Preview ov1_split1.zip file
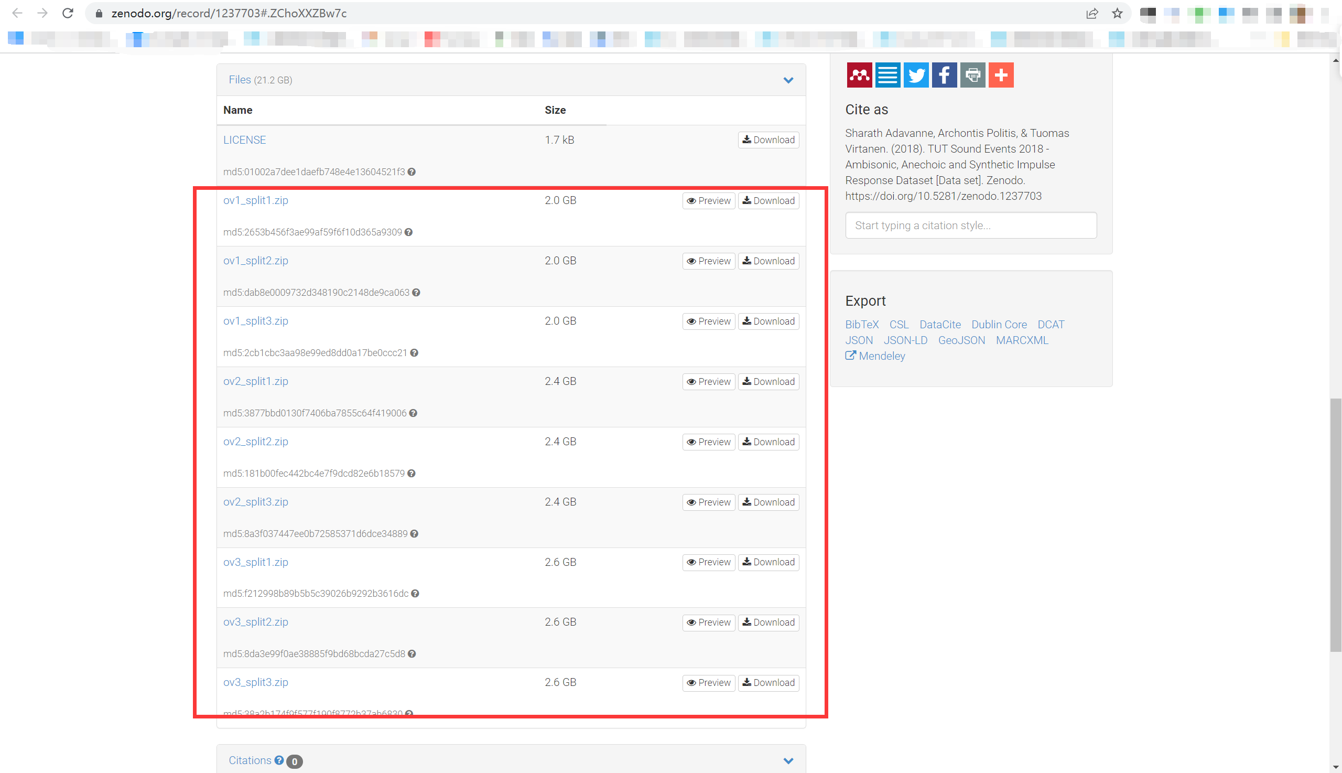This screenshot has height=773, width=1342. point(708,201)
